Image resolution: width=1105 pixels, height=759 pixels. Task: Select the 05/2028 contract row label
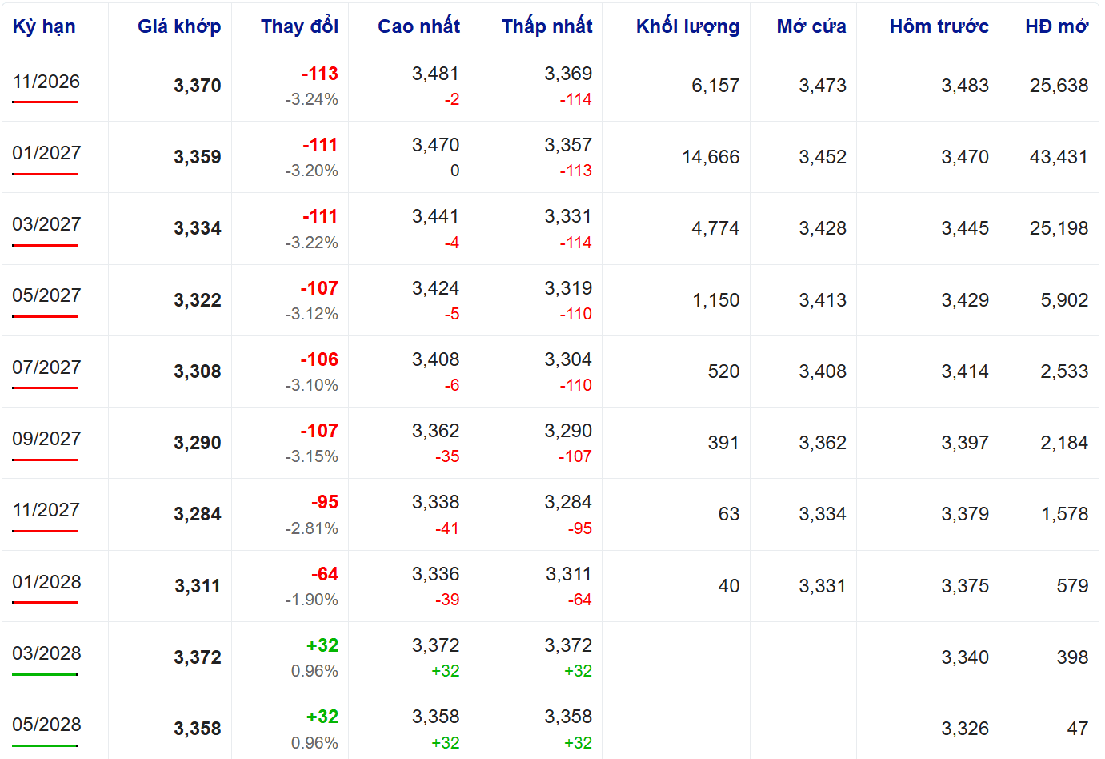[x=46, y=725]
